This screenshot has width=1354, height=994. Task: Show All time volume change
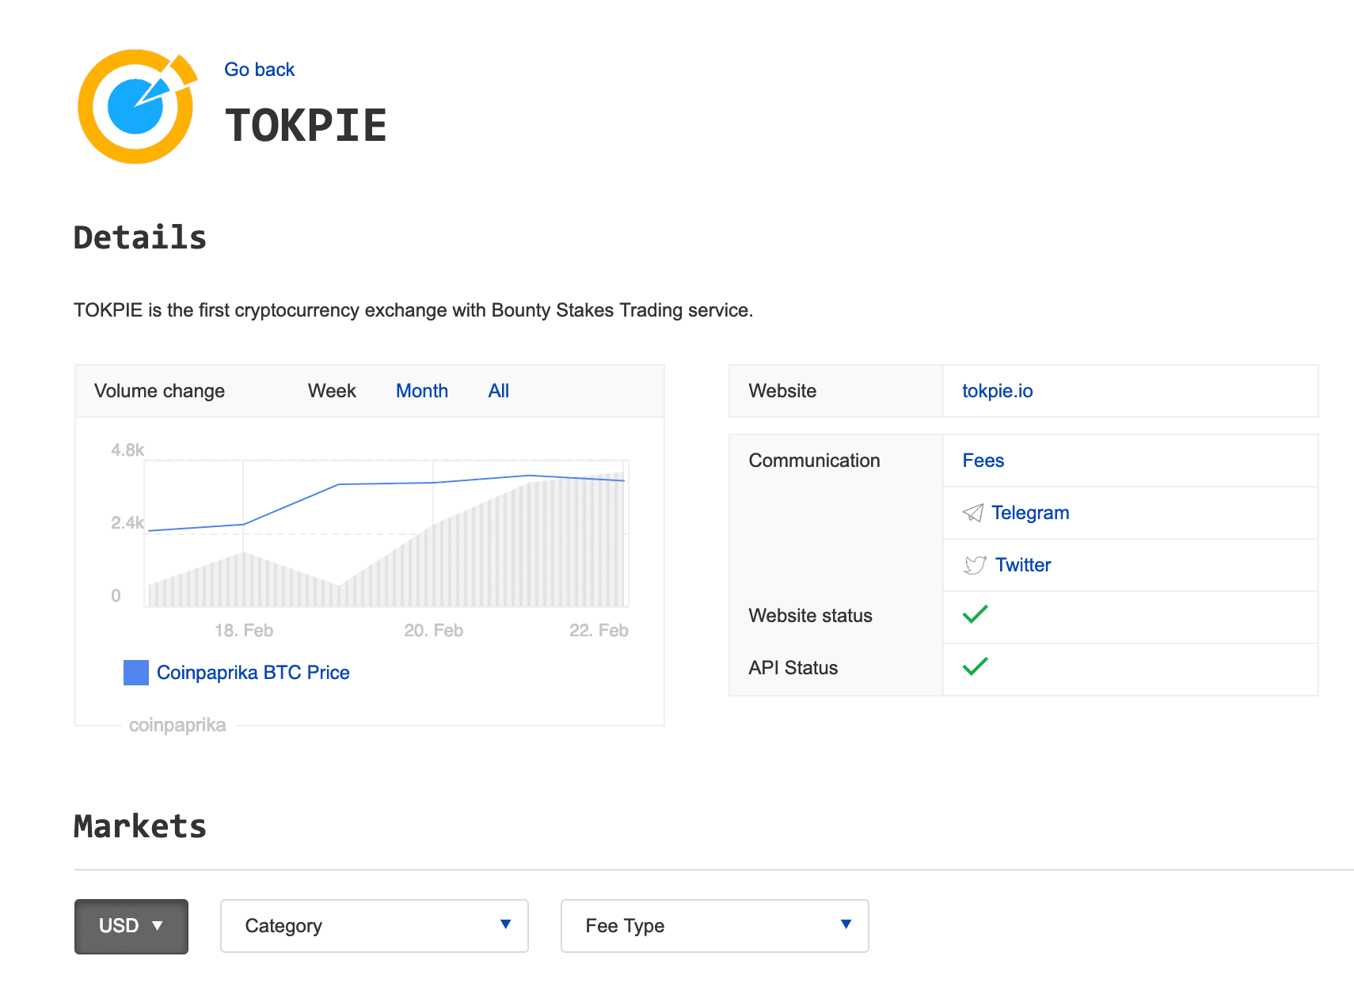click(x=499, y=391)
